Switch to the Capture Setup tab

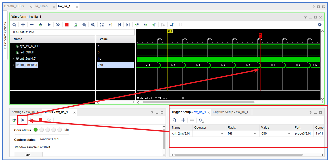230,112
